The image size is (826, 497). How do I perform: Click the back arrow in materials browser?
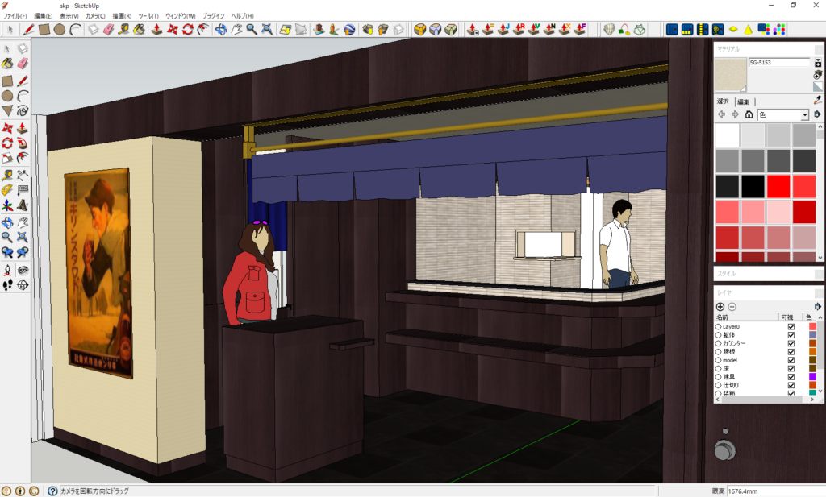pos(721,114)
